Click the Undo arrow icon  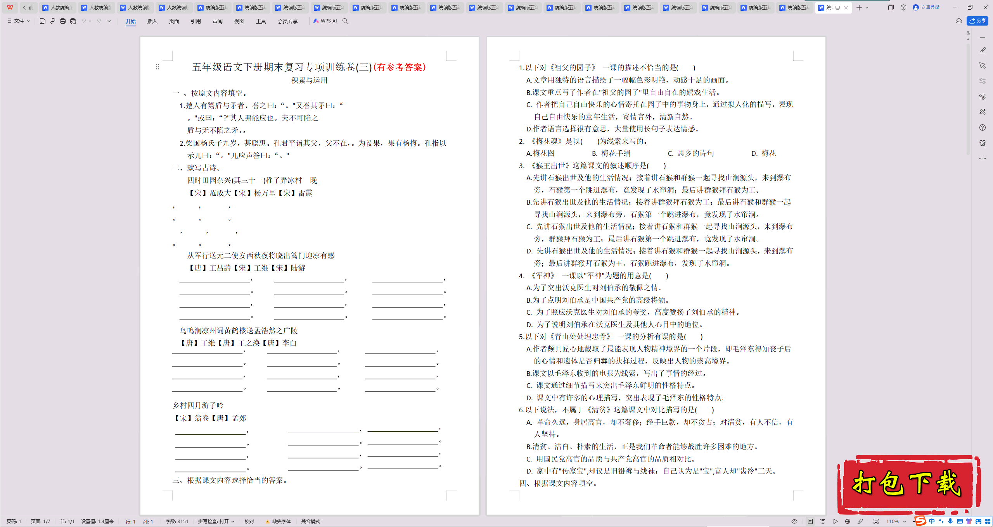(83, 21)
